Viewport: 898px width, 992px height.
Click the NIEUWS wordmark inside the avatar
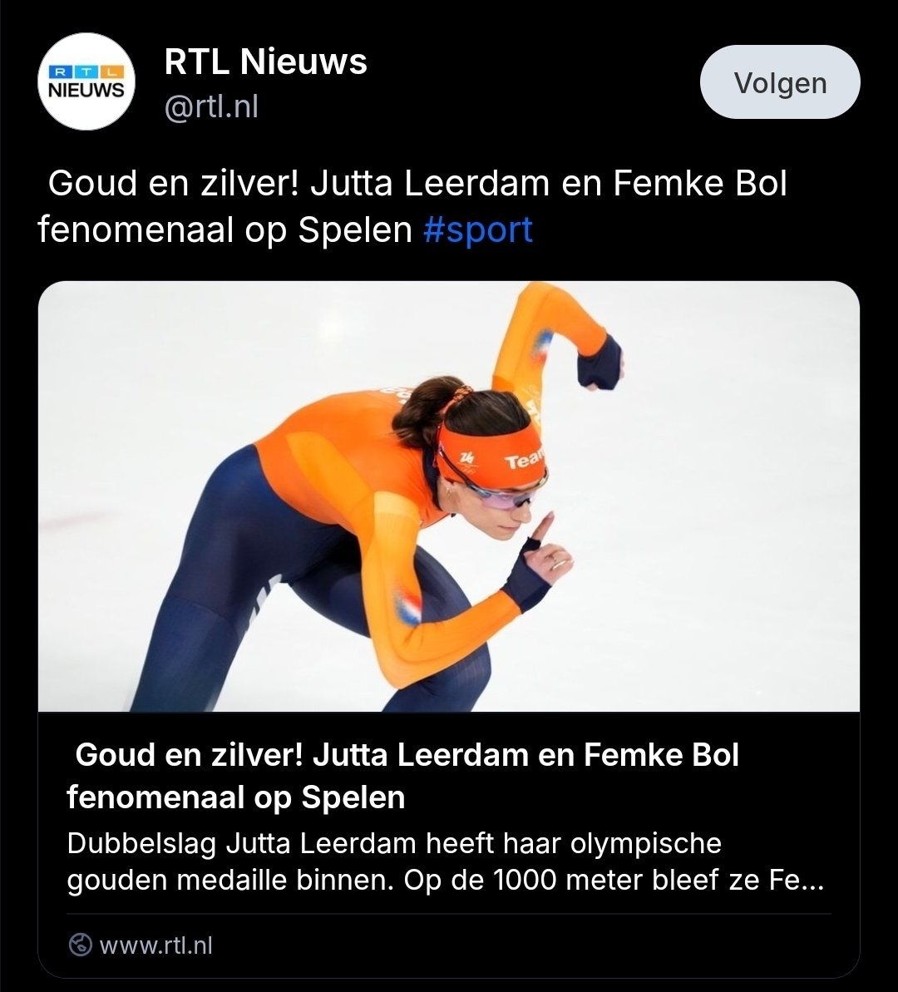tap(87, 90)
